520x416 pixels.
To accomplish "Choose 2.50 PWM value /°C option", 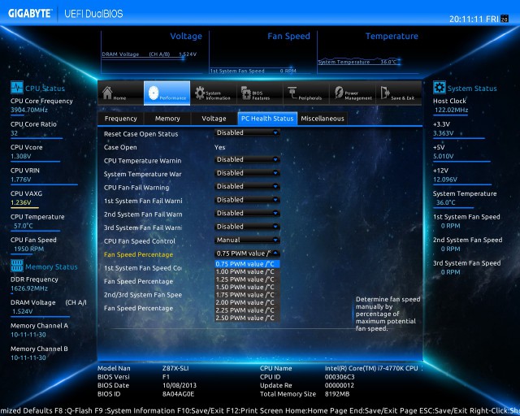I will 247,318.
